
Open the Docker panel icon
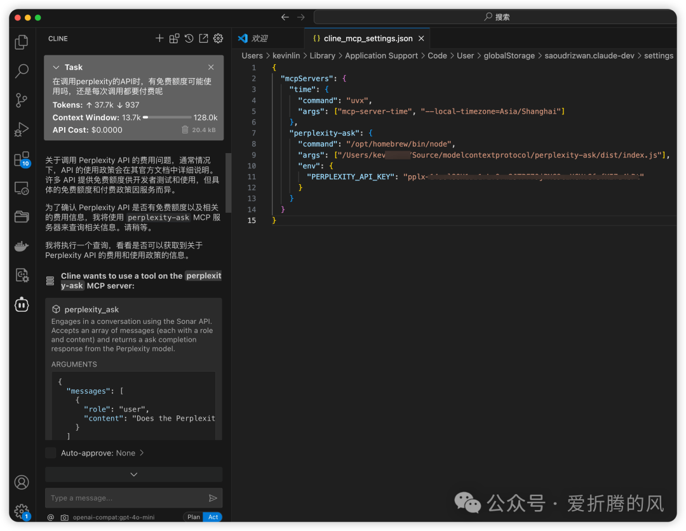click(22, 246)
